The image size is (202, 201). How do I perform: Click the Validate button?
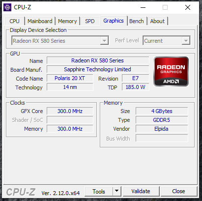click(141, 191)
